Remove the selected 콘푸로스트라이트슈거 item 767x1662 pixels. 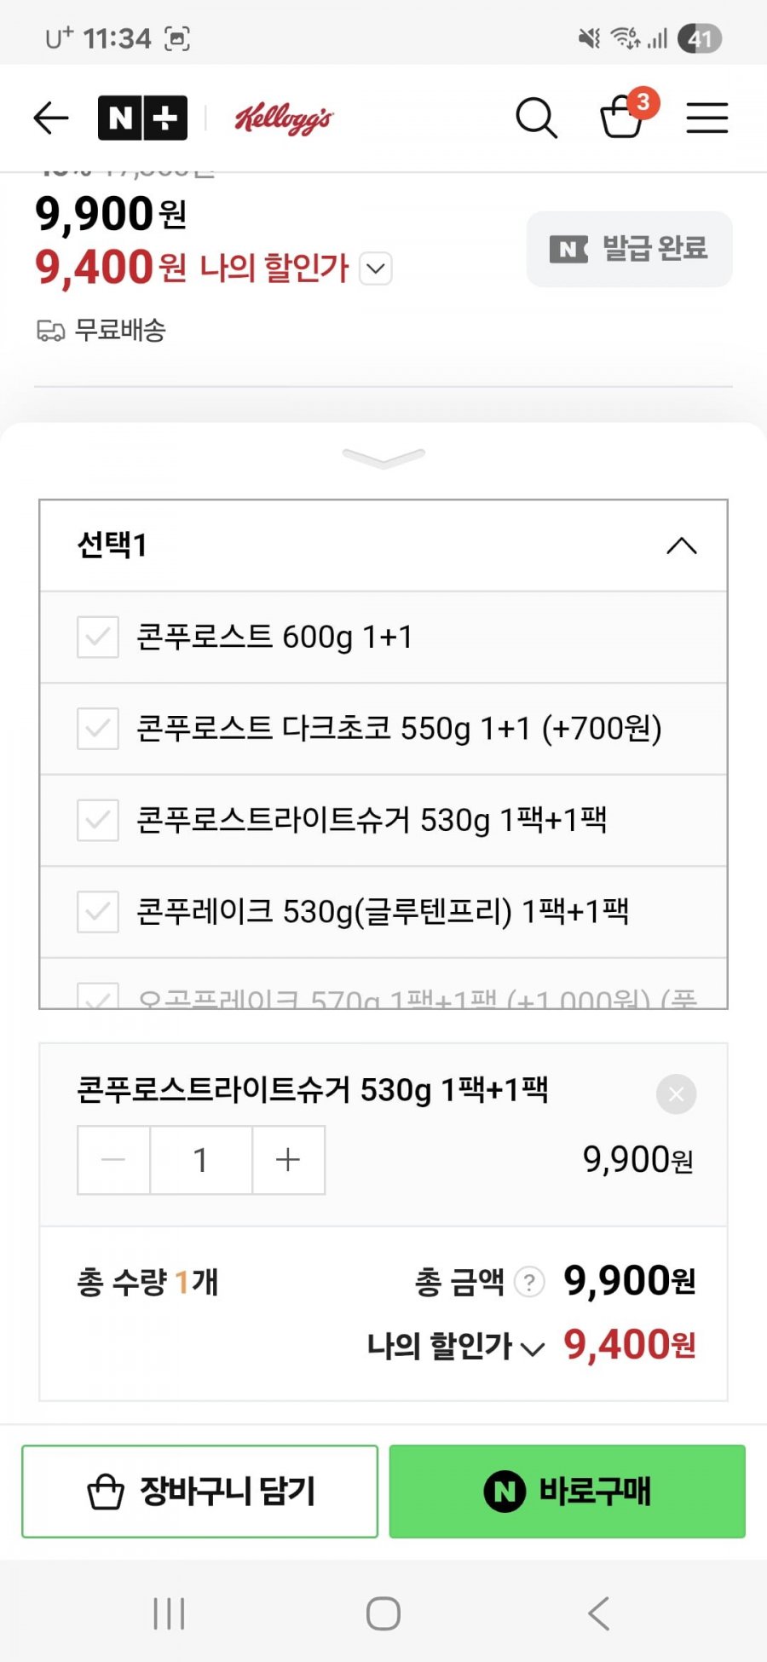[x=677, y=1094]
